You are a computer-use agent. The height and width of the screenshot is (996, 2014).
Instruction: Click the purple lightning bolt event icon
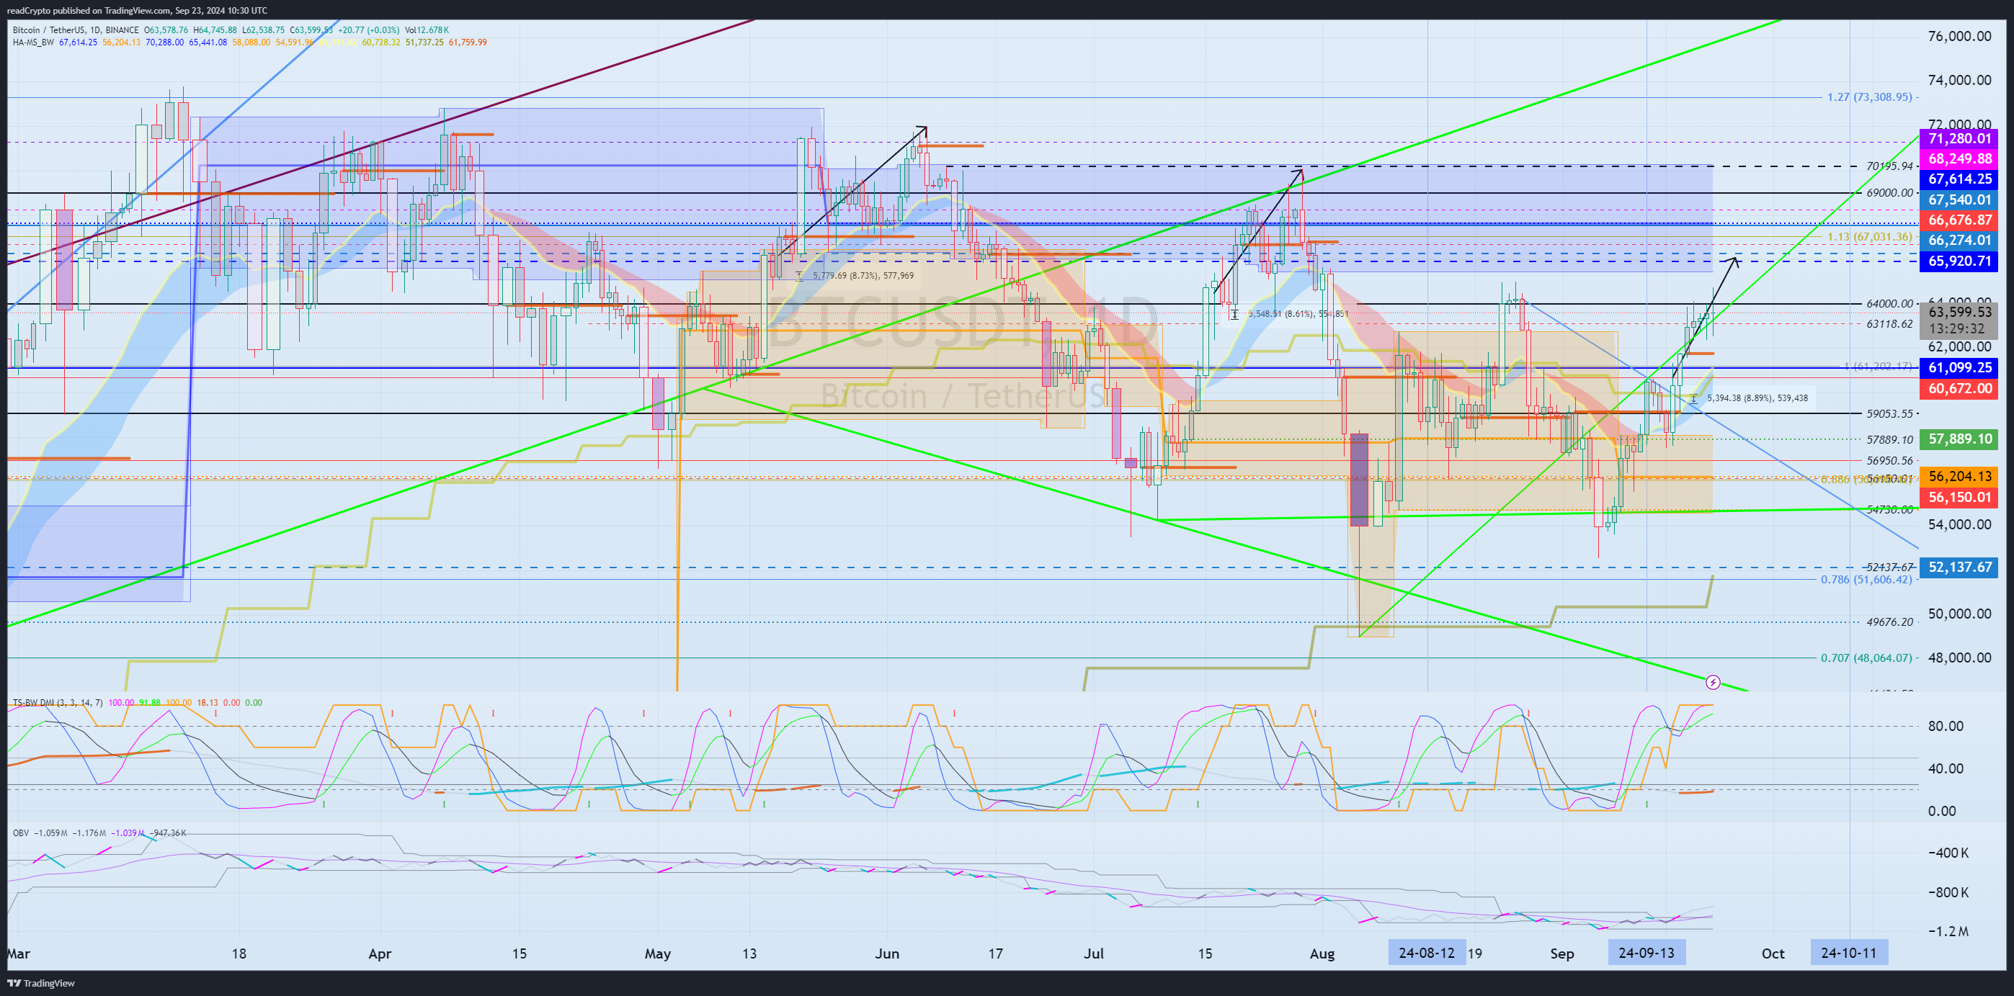(x=1712, y=683)
